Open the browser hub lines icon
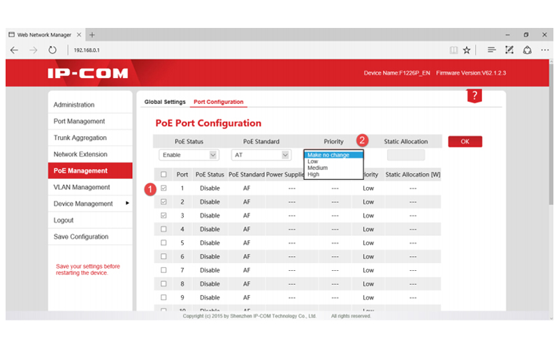This screenshot has height=349, width=559. tap(492, 50)
